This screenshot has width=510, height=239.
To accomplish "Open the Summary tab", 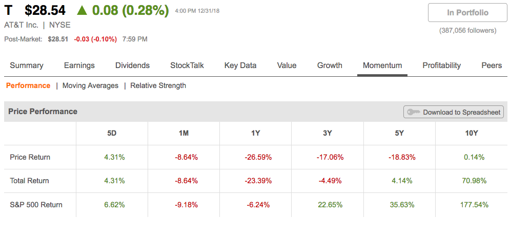I will coord(27,66).
